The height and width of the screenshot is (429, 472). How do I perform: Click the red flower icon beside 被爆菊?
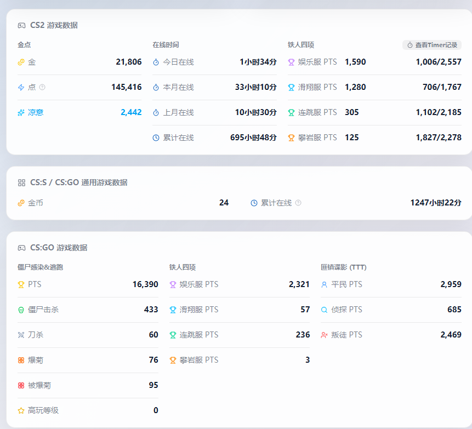[x=21, y=385]
